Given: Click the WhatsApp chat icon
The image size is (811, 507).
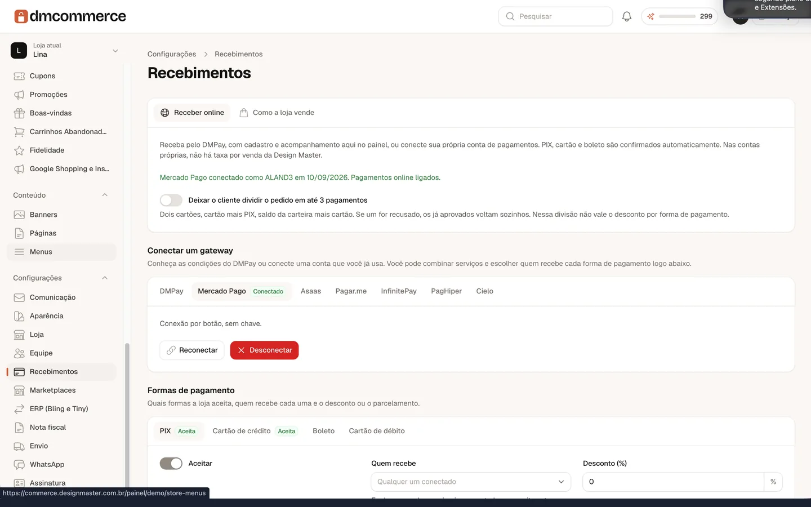Looking at the screenshot, I should (x=19, y=465).
